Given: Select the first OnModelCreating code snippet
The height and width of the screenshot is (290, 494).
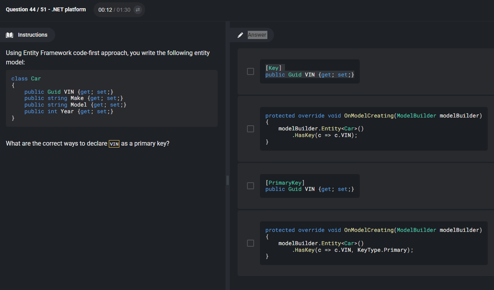Looking at the screenshot, I should [374, 129].
